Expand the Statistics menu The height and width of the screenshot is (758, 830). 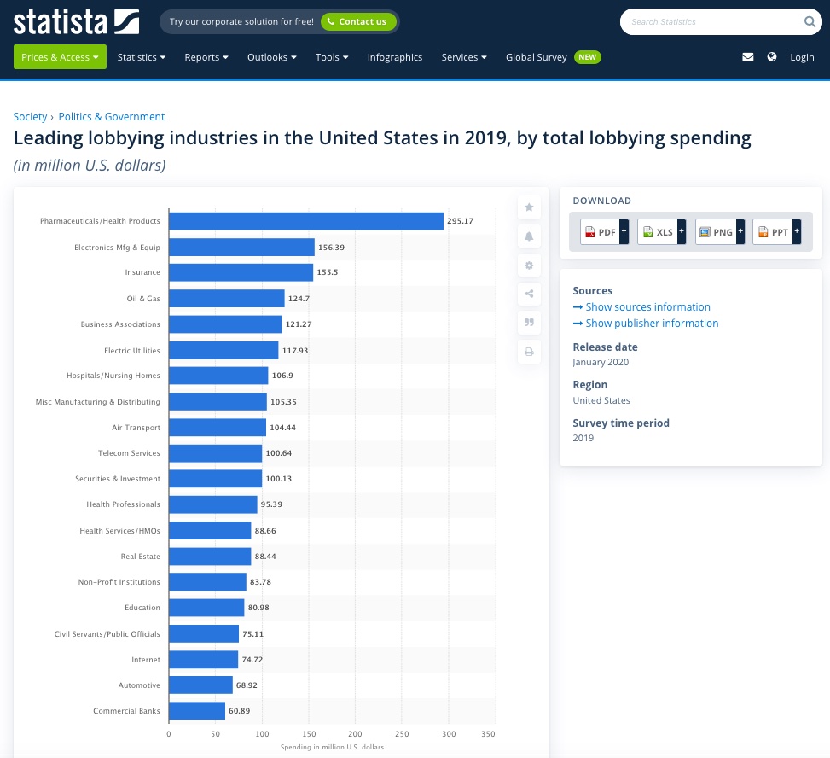142,57
